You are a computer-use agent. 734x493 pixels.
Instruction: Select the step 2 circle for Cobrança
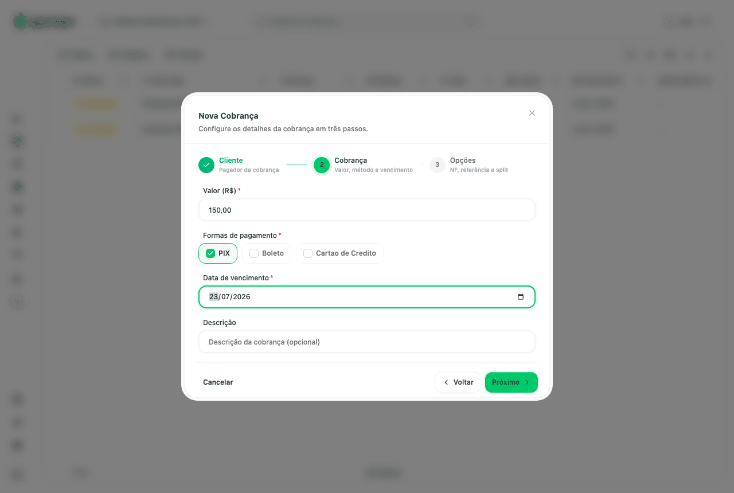pyautogui.click(x=322, y=165)
